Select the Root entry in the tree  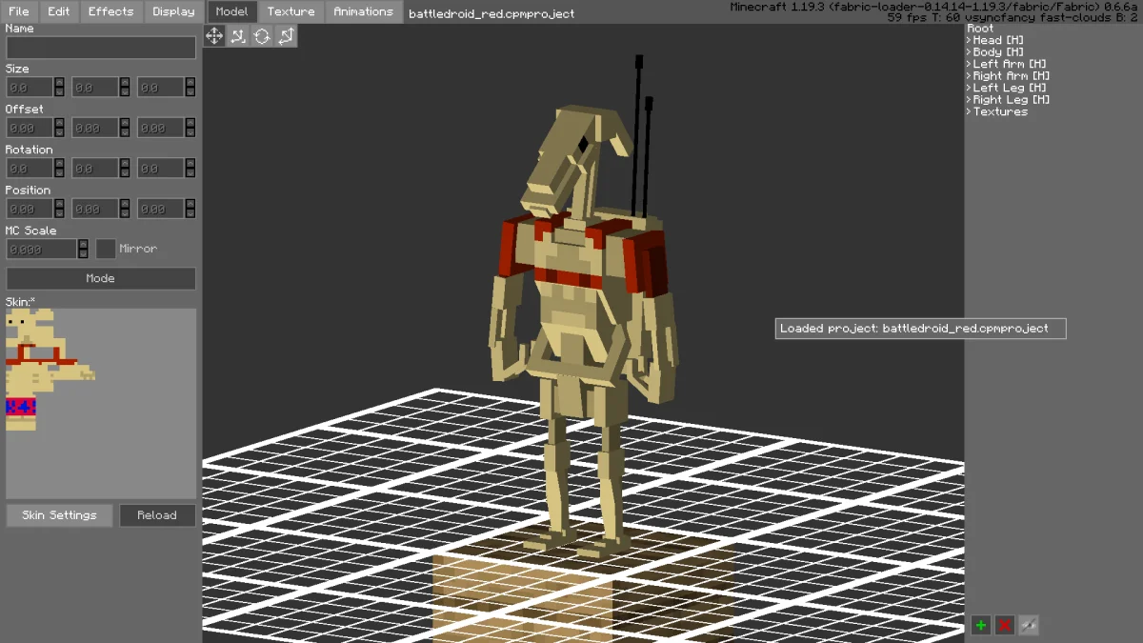point(980,29)
